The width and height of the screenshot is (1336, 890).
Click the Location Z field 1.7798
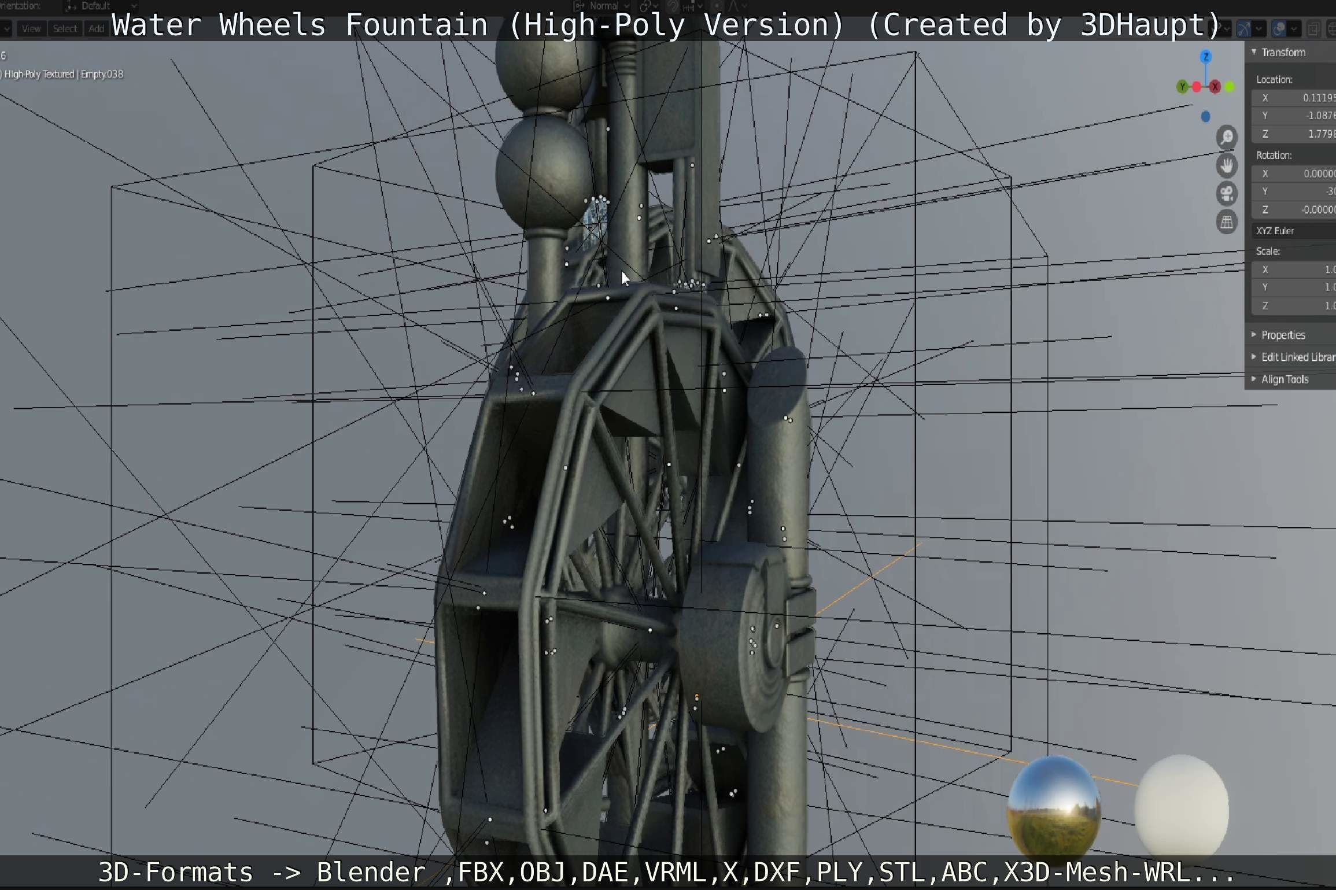point(1294,134)
